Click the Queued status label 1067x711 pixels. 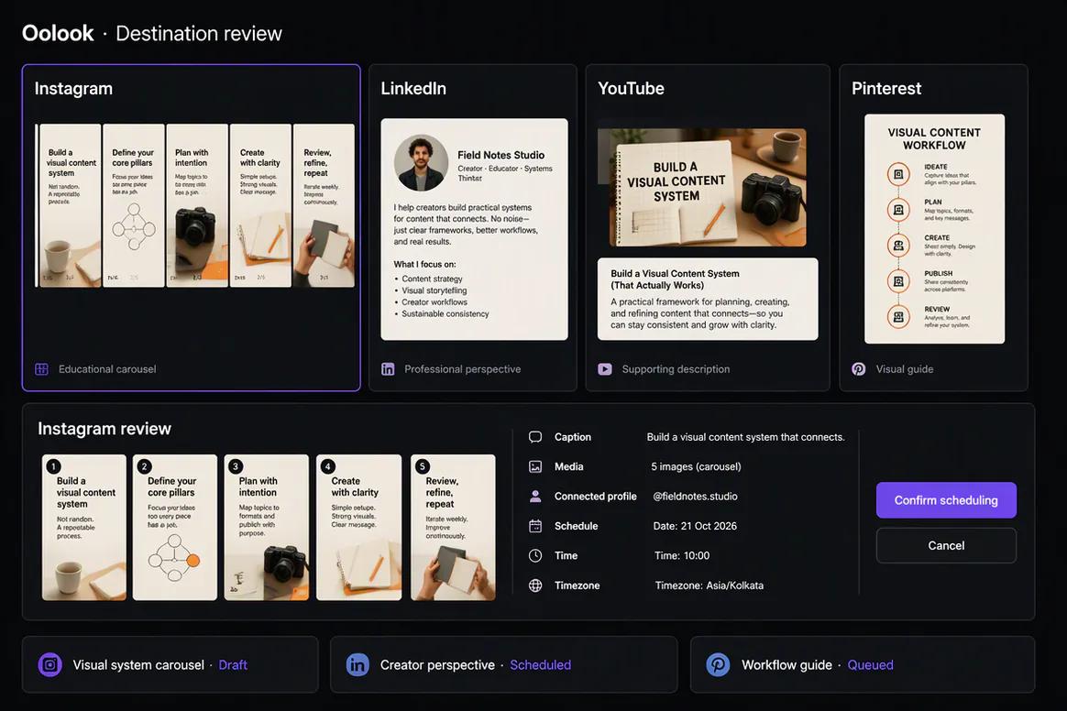pyautogui.click(x=870, y=665)
